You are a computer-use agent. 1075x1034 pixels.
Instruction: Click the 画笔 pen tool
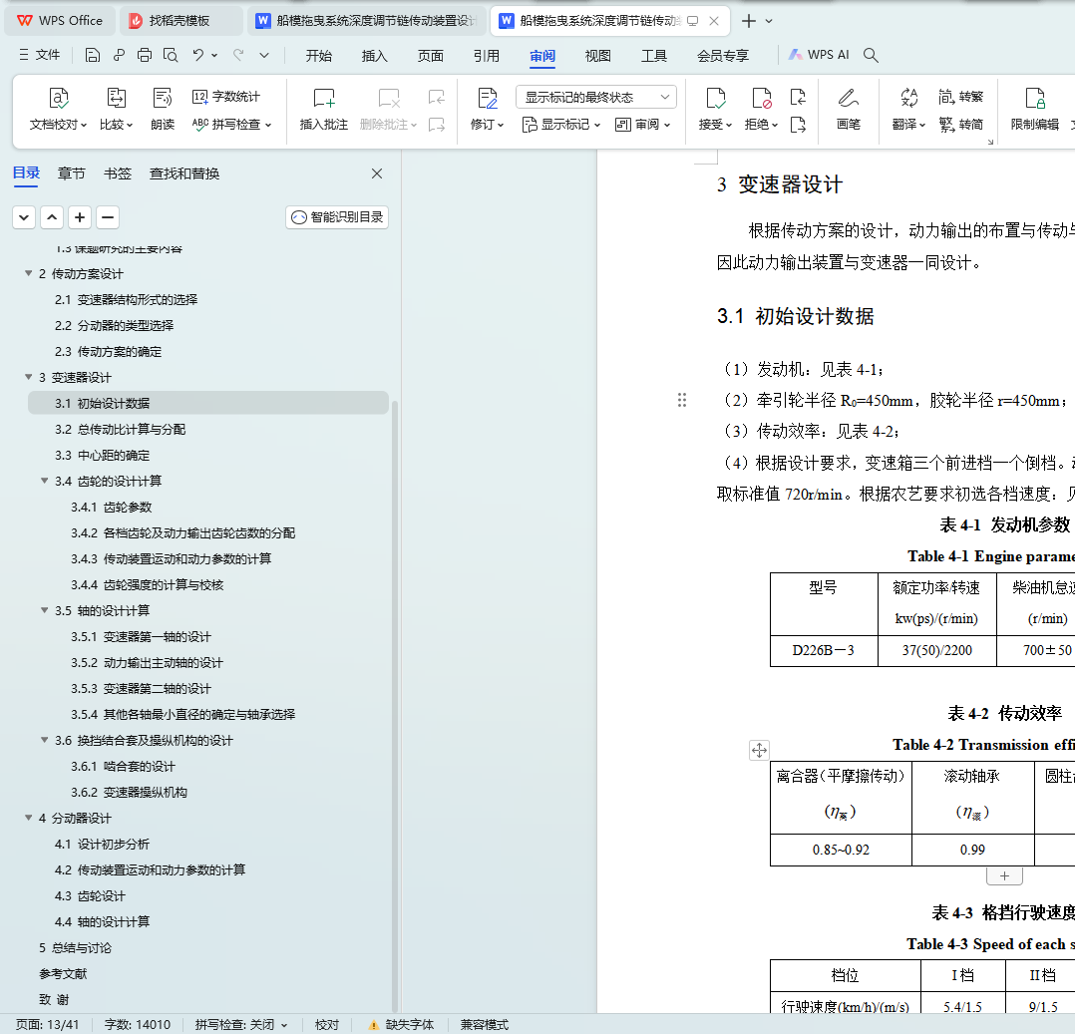click(x=848, y=110)
